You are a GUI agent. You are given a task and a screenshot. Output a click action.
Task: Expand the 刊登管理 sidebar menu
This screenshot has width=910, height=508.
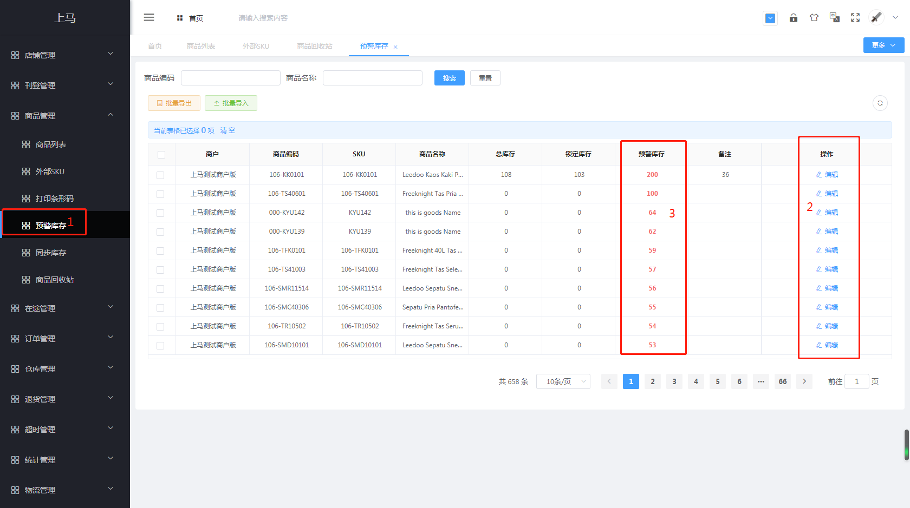pyautogui.click(x=65, y=85)
